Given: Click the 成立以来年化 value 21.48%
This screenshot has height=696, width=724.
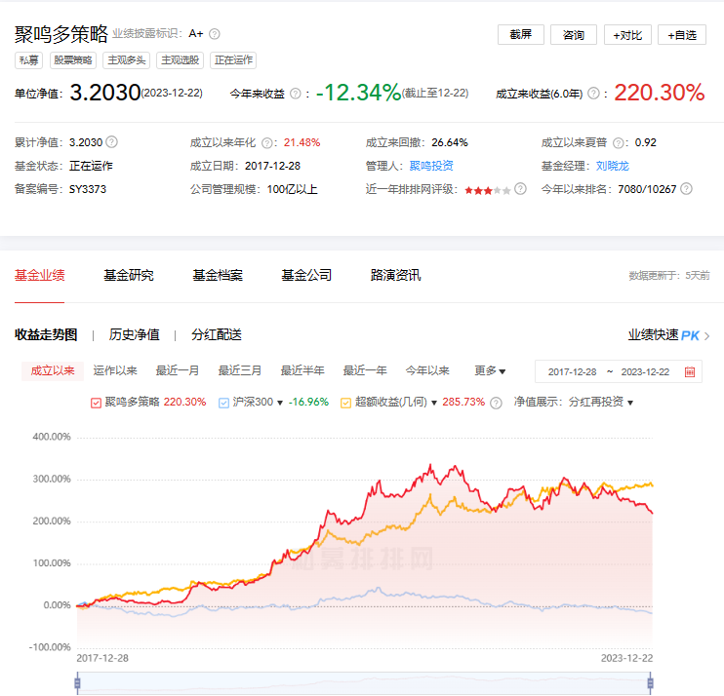Looking at the screenshot, I should click(302, 142).
